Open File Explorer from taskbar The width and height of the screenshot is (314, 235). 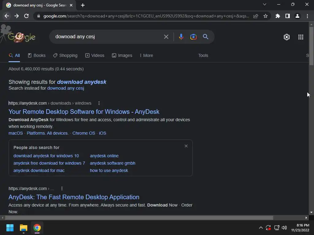coord(23,228)
